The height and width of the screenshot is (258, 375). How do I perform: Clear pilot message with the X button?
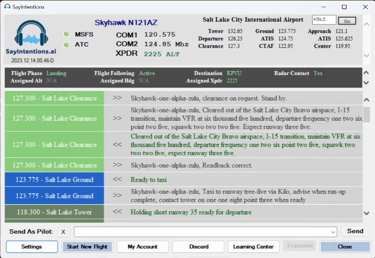coord(63,232)
